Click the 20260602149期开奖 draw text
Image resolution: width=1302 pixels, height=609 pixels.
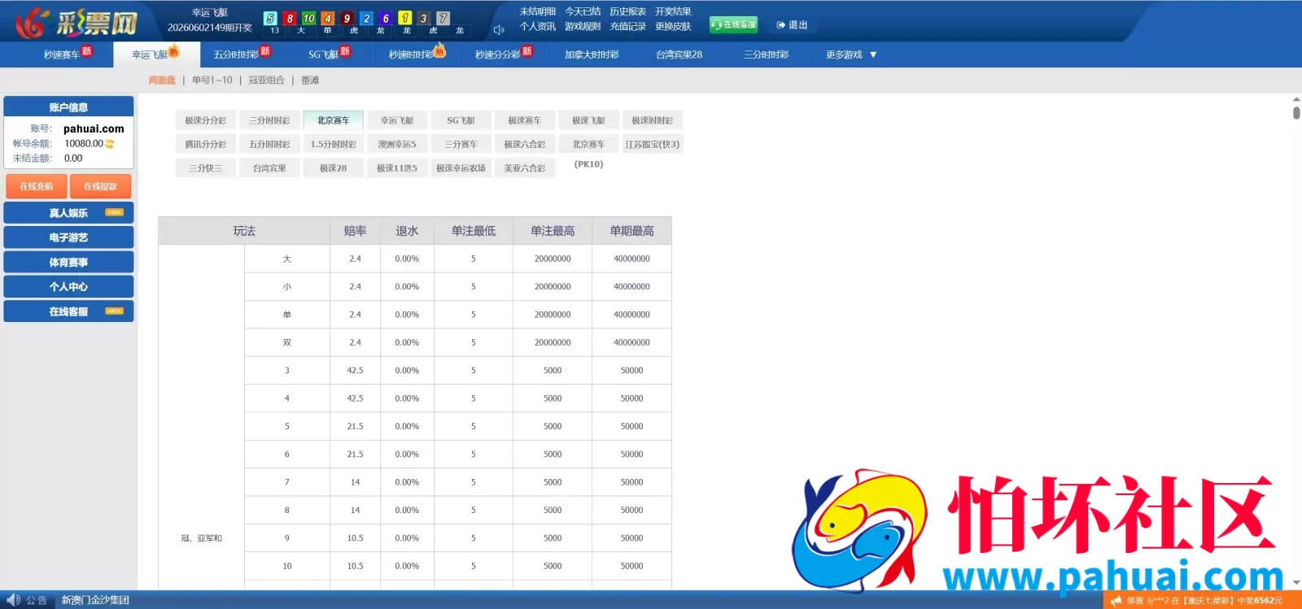pos(210,28)
